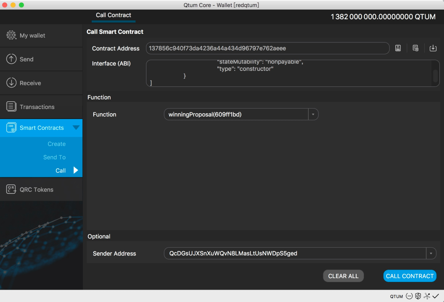Click inside the Interface (ABI) text area
This screenshot has height=302, width=444.
click(x=293, y=73)
